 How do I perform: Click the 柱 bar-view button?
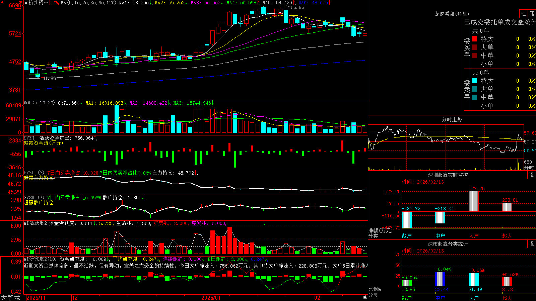point(523,13)
